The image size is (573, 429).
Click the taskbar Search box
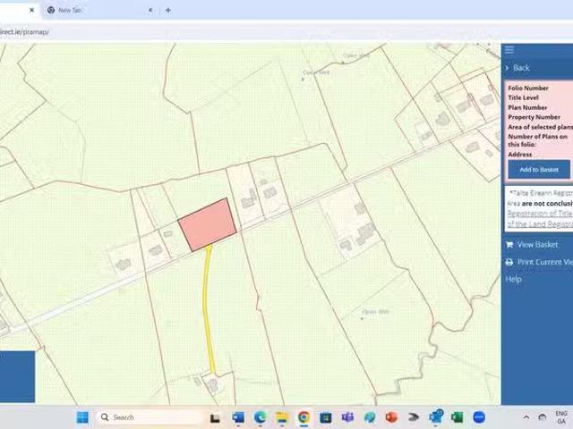[148, 416]
